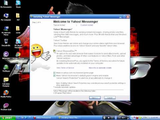Launch the MX Skype Recorder shortcut
The width and height of the screenshot is (160, 120).
coord(18,44)
